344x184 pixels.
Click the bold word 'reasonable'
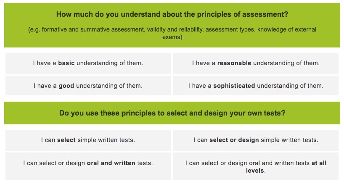coord(234,63)
